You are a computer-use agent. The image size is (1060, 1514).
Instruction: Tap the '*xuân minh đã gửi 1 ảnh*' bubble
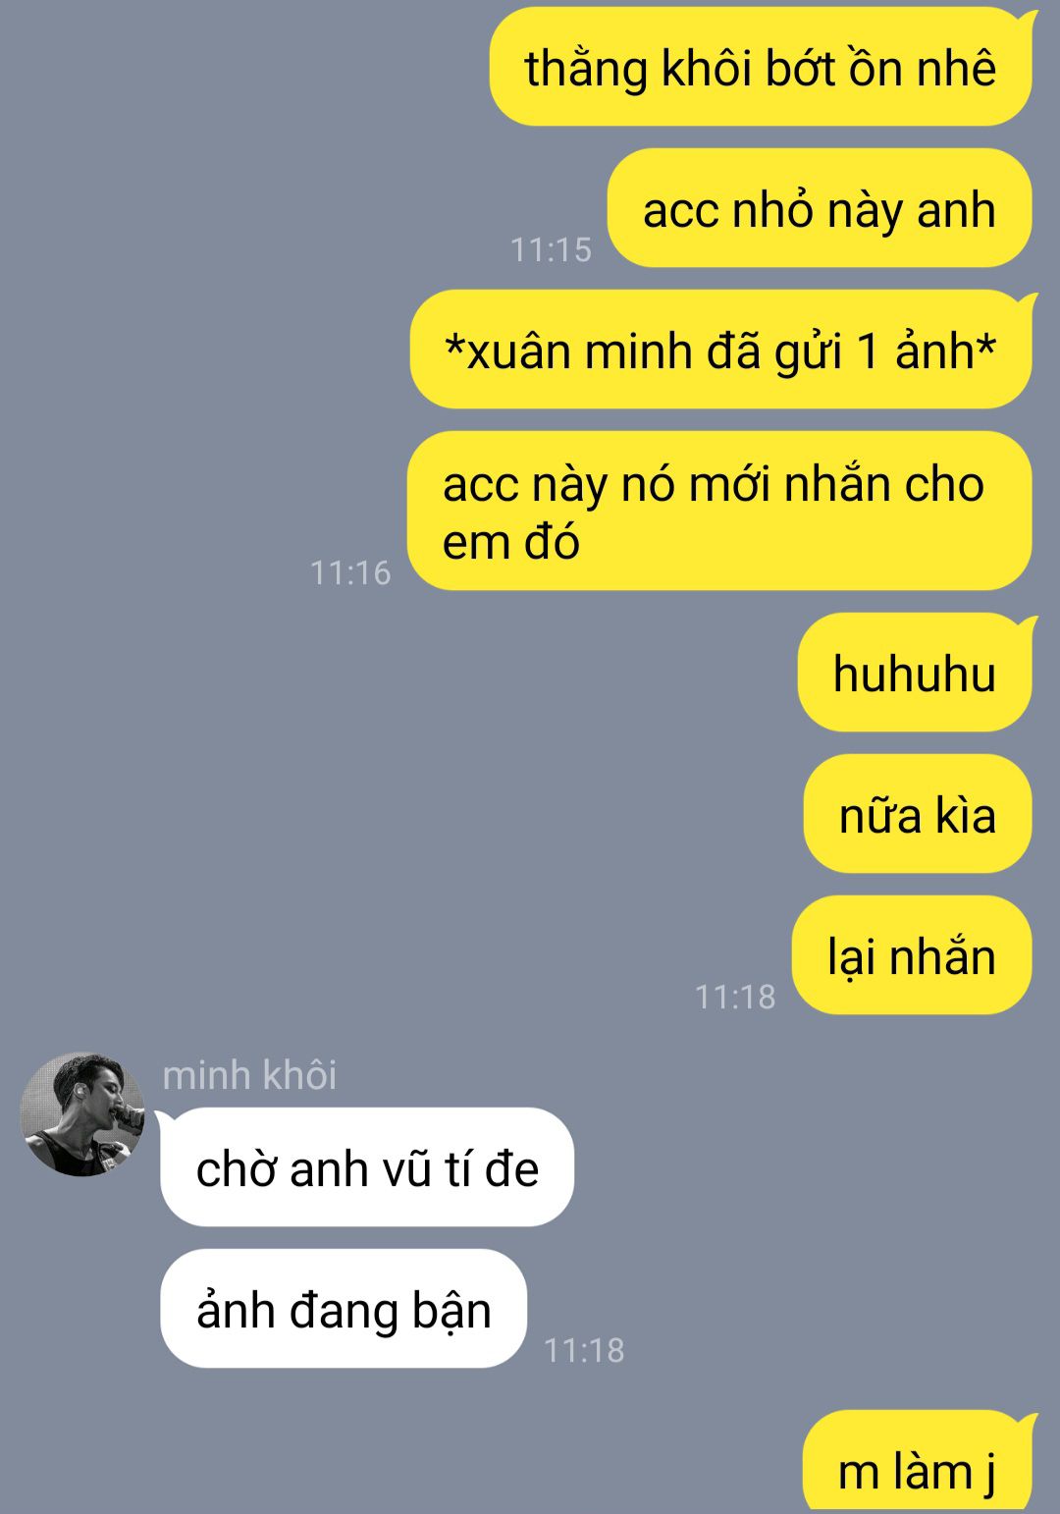click(722, 350)
